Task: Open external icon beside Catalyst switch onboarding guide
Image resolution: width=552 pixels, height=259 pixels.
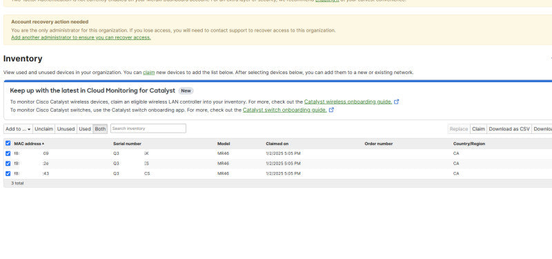Action: (x=331, y=110)
